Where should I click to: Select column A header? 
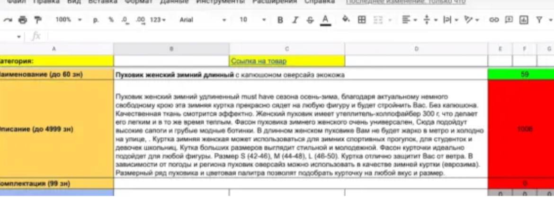(56, 49)
